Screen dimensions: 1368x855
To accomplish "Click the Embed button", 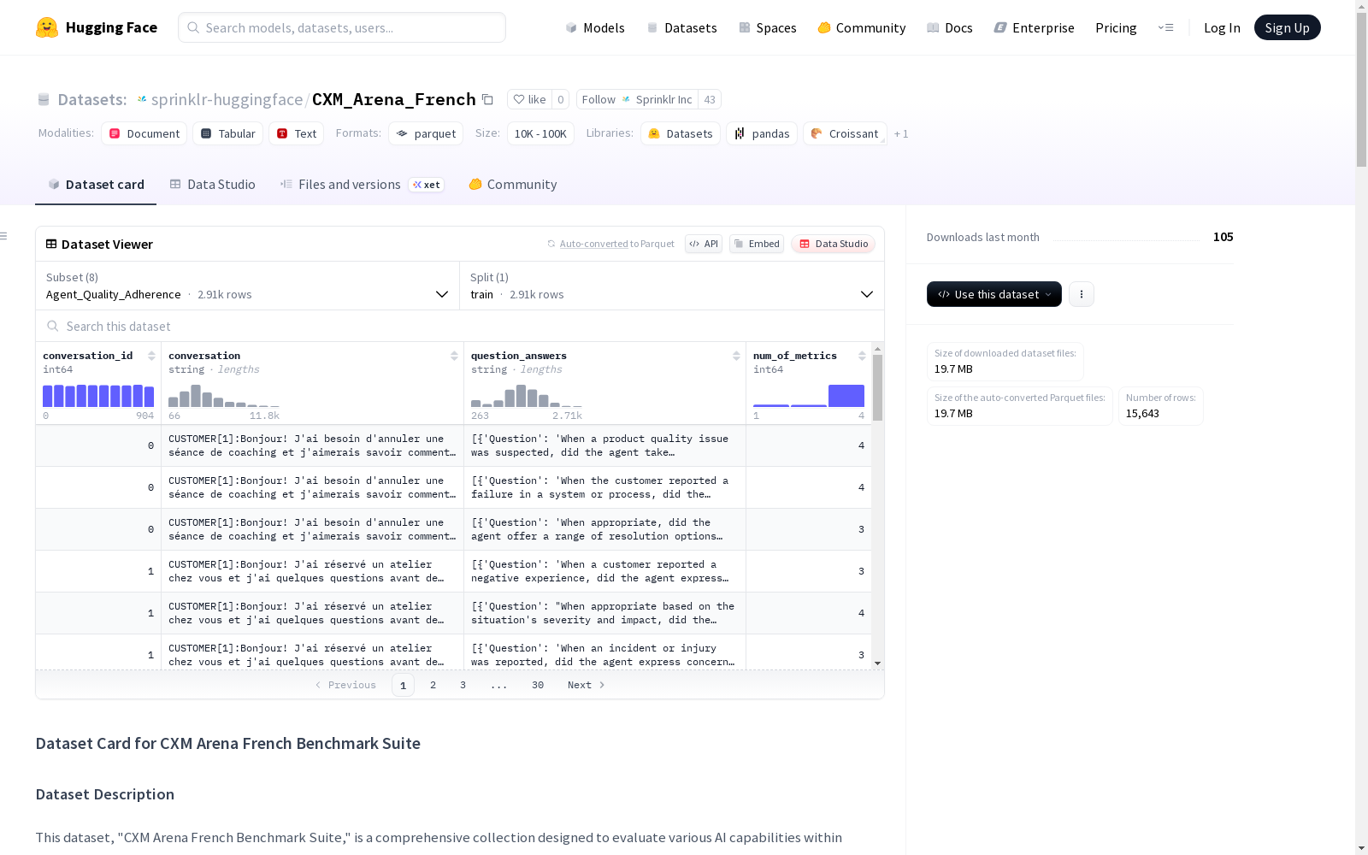I will point(757,244).
